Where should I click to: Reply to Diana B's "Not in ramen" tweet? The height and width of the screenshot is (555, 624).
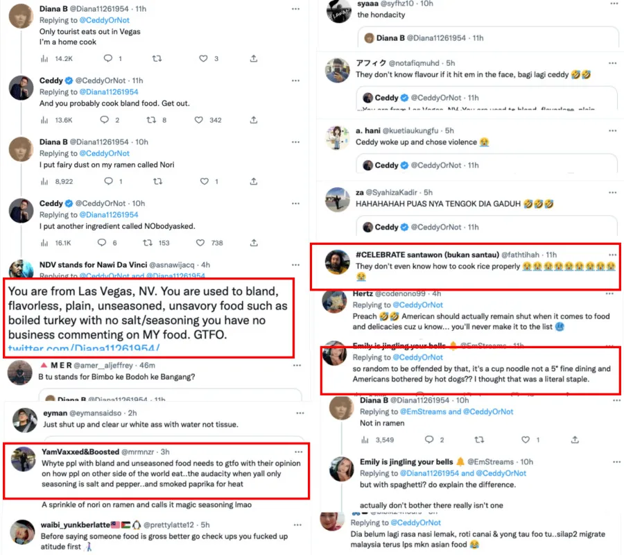(427, 439)
